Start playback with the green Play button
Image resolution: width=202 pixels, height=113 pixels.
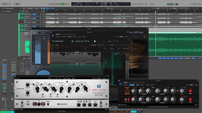(63, 4)
